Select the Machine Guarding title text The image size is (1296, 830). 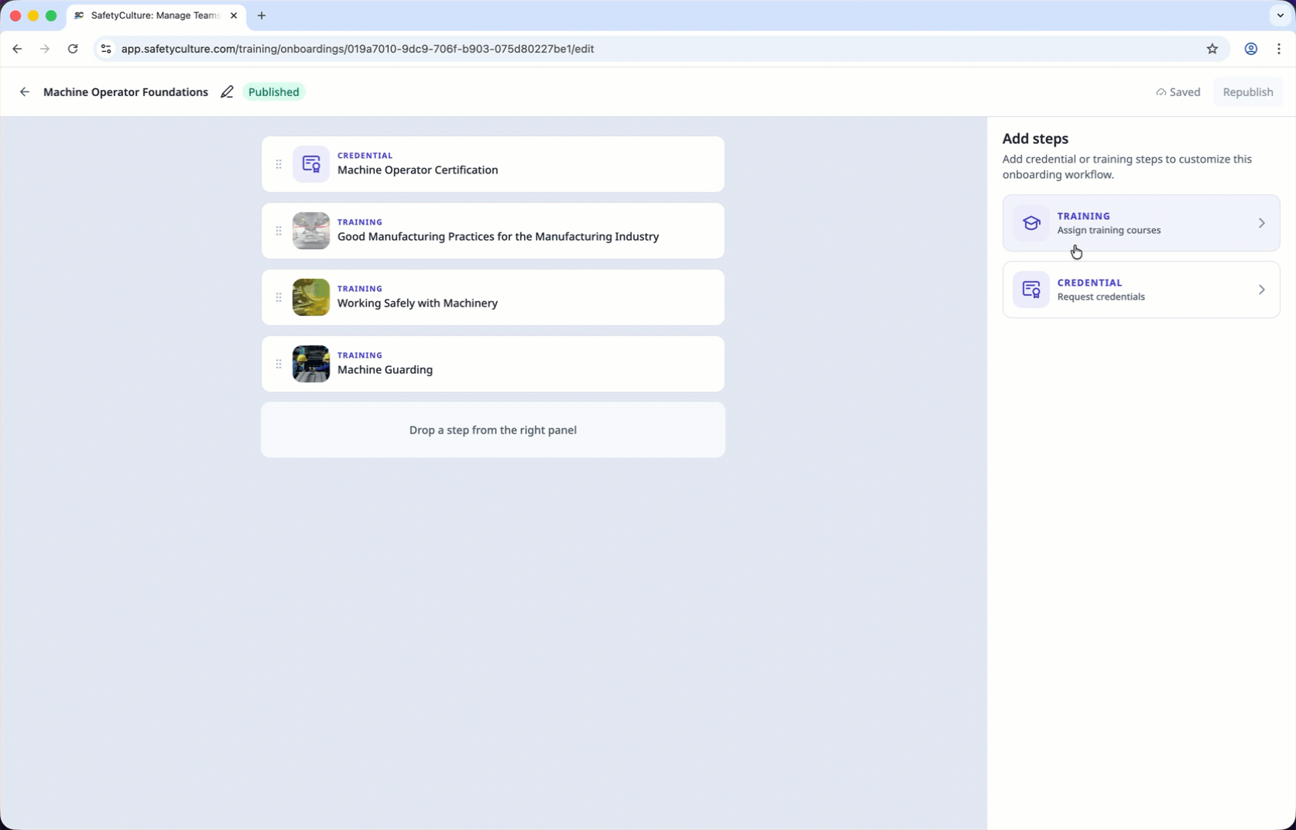pos(385,370)
